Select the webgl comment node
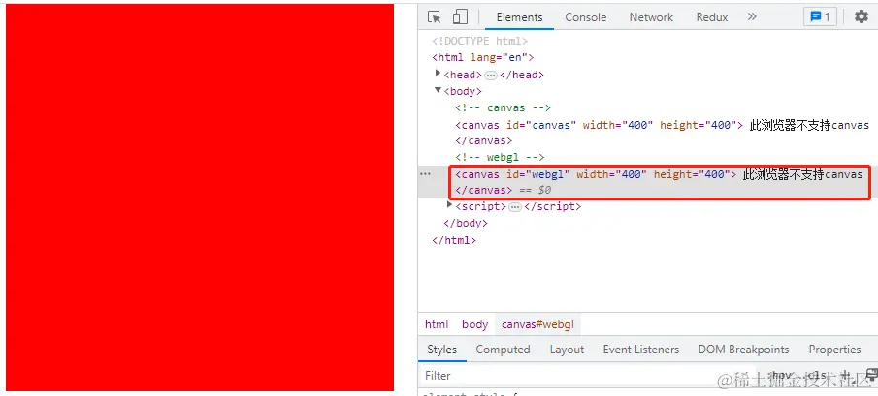Screen dimensions: 878x396 point(500,158)
